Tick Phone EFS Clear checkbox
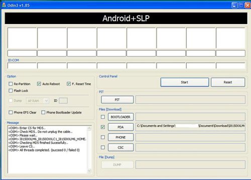251x180 pixels. pyautogui.click(x=11, y=112)
